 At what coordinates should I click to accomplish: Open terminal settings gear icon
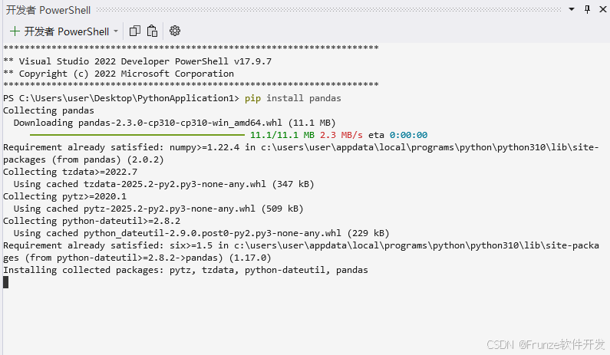click(x=175, y=31)
